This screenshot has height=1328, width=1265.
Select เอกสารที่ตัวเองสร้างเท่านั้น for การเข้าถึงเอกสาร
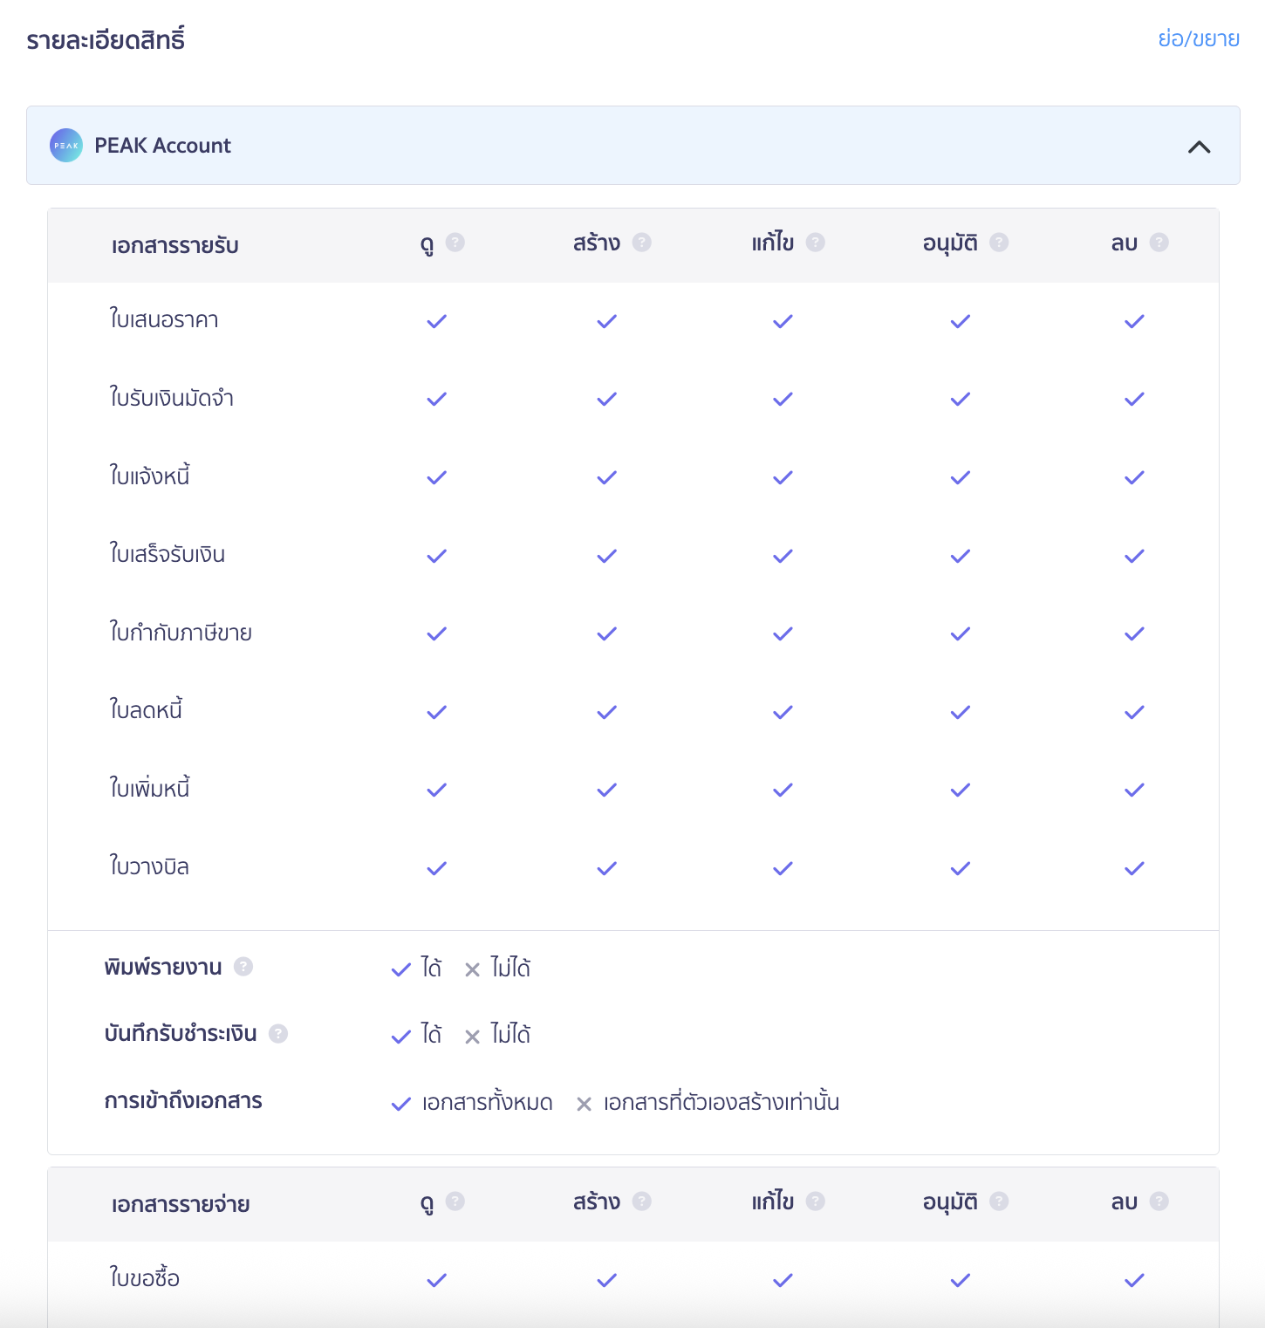click(x=721, y=1102)
